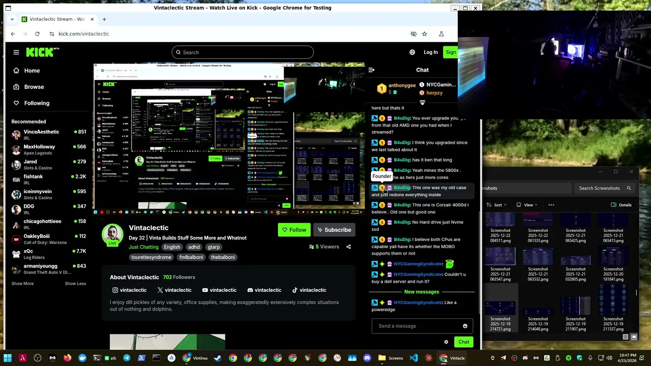Viewport: 651px width, 366px height.
Task: Click the English tag
Action: pos(172,247)
